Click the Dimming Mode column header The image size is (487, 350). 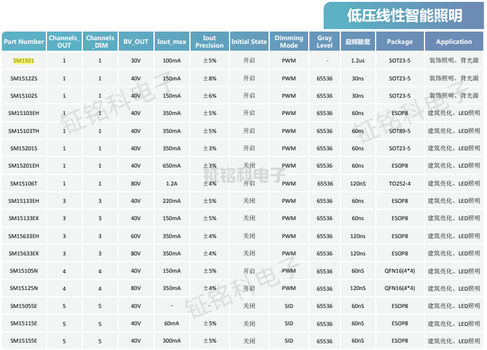click(289, 41)
